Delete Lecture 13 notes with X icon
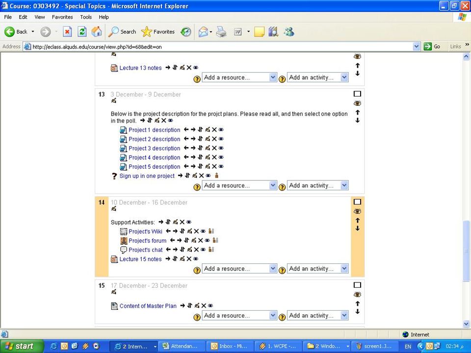The width and height of the screenshot is (471, 353). coord(189,68)
